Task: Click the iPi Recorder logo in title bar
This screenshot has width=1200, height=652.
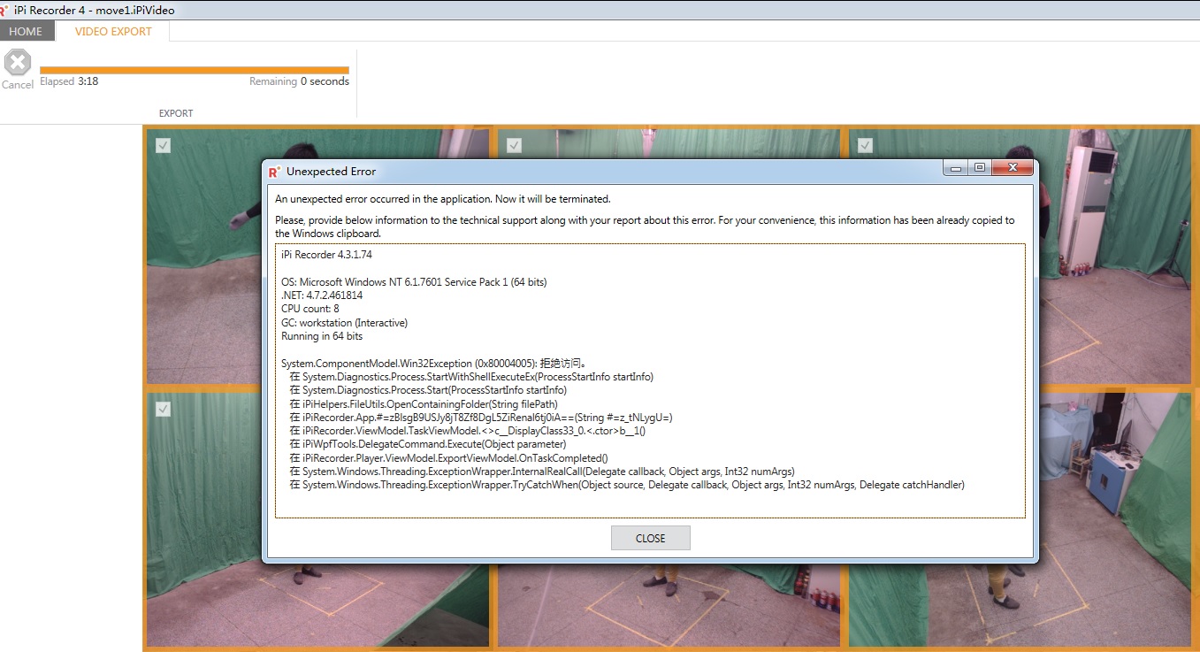Action: [6, 10]
